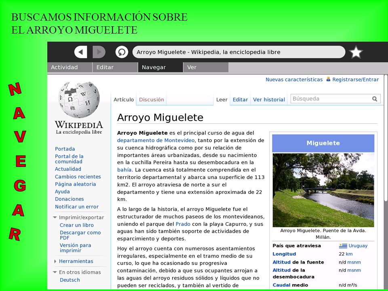The height and width of the screenshot is (291, 388).
Task: Go to Portada in the sidebar
Action: tap(65, 149)
